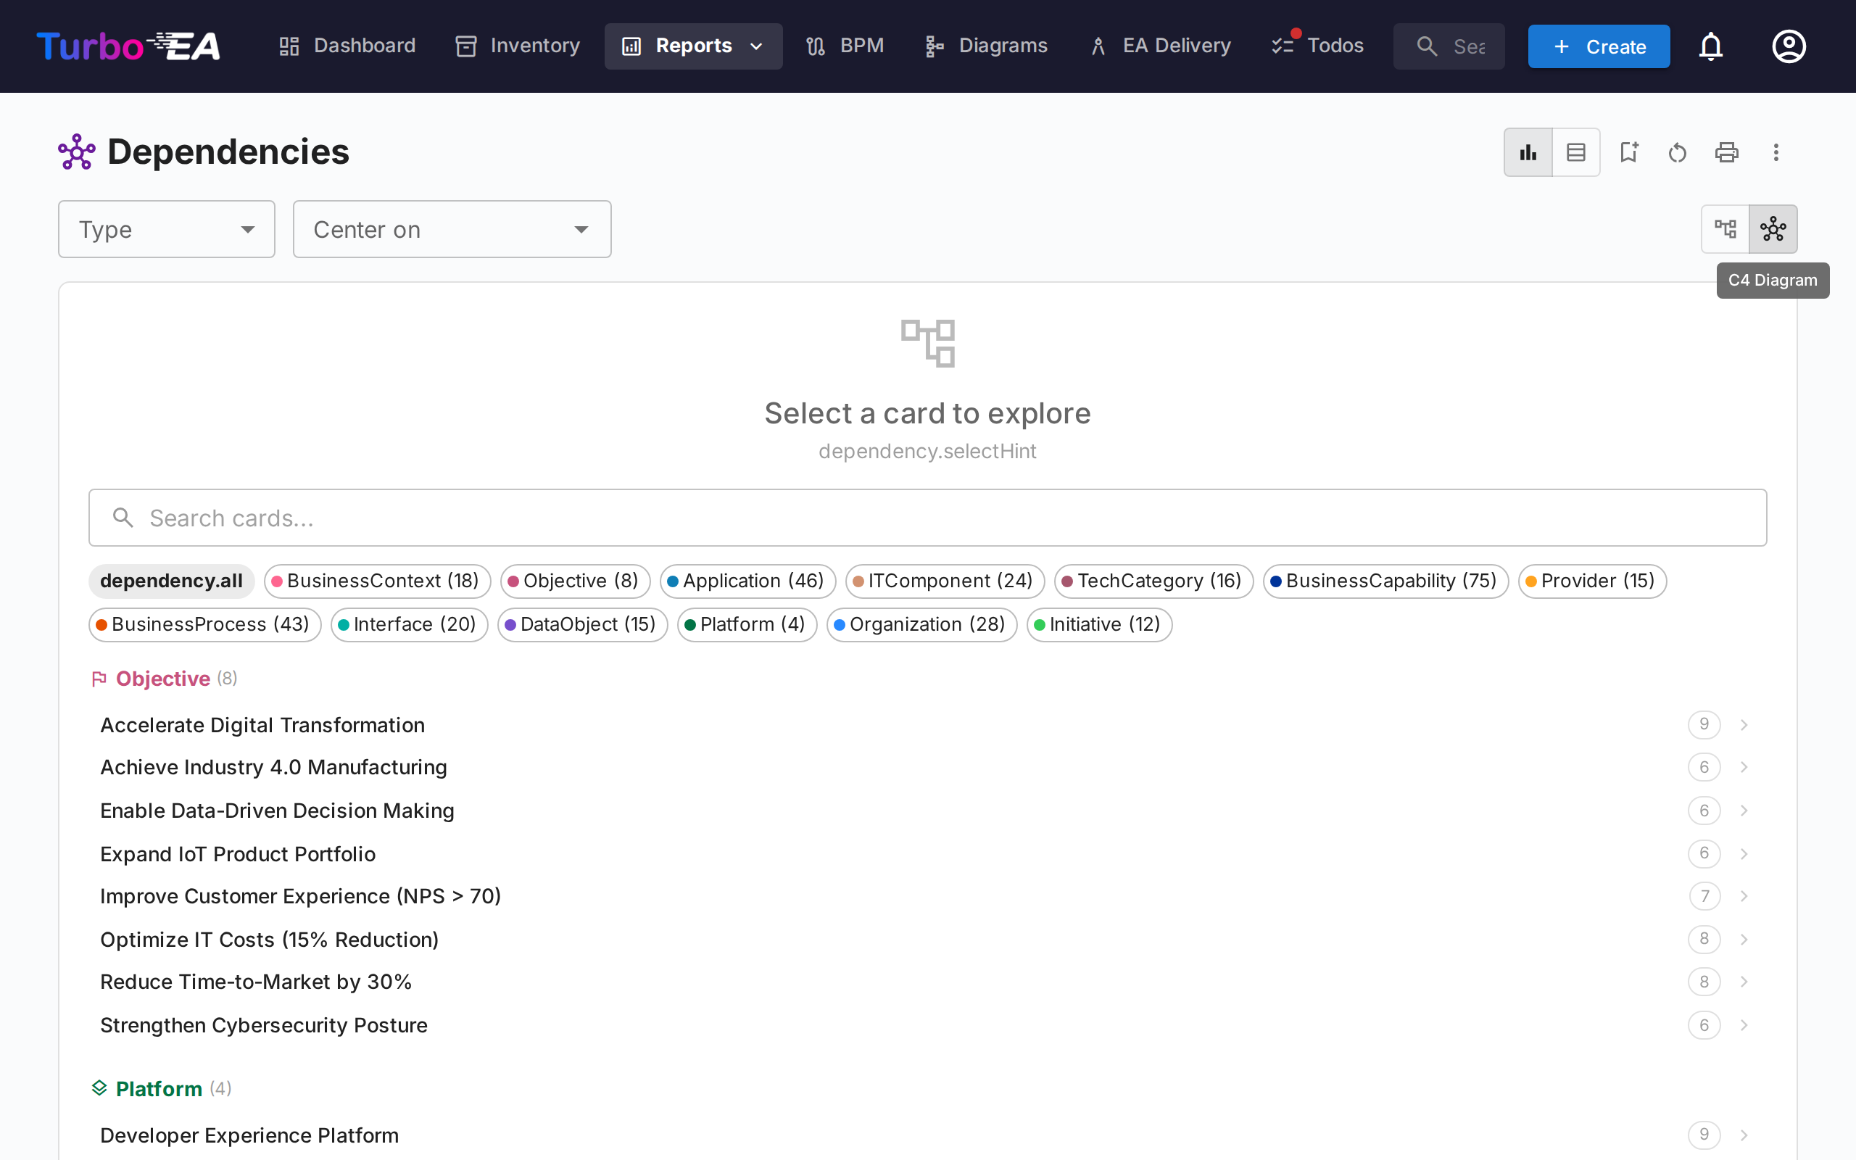Click the Turbo EA logo

pos(129,46)
